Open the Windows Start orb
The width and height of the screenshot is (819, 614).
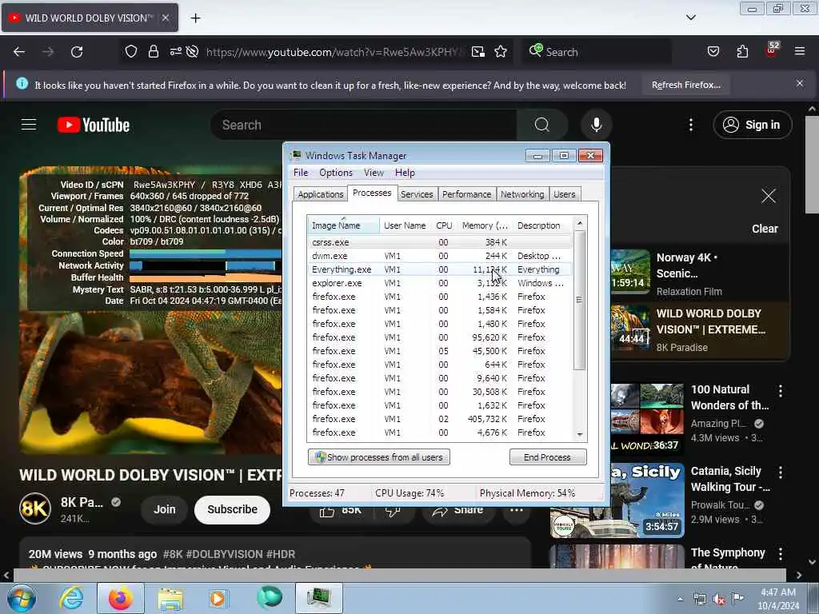[x=22, y=598]
